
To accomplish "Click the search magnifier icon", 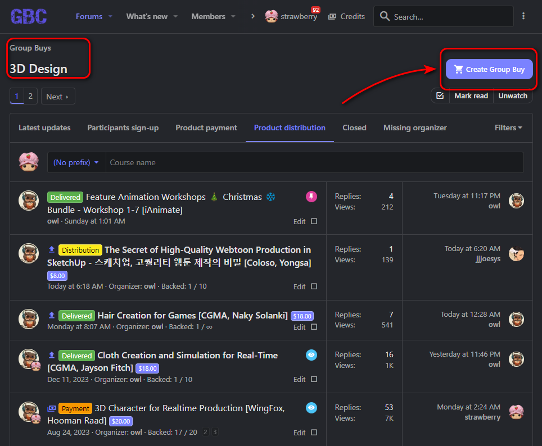I will coord(385,16).
